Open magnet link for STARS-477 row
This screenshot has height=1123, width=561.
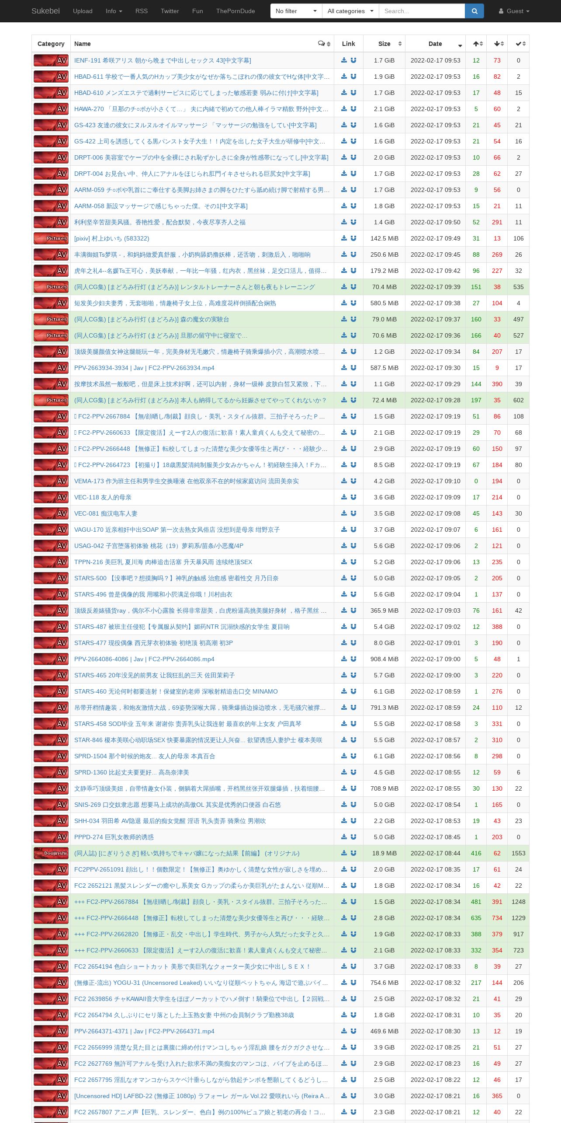coord(353,643)
